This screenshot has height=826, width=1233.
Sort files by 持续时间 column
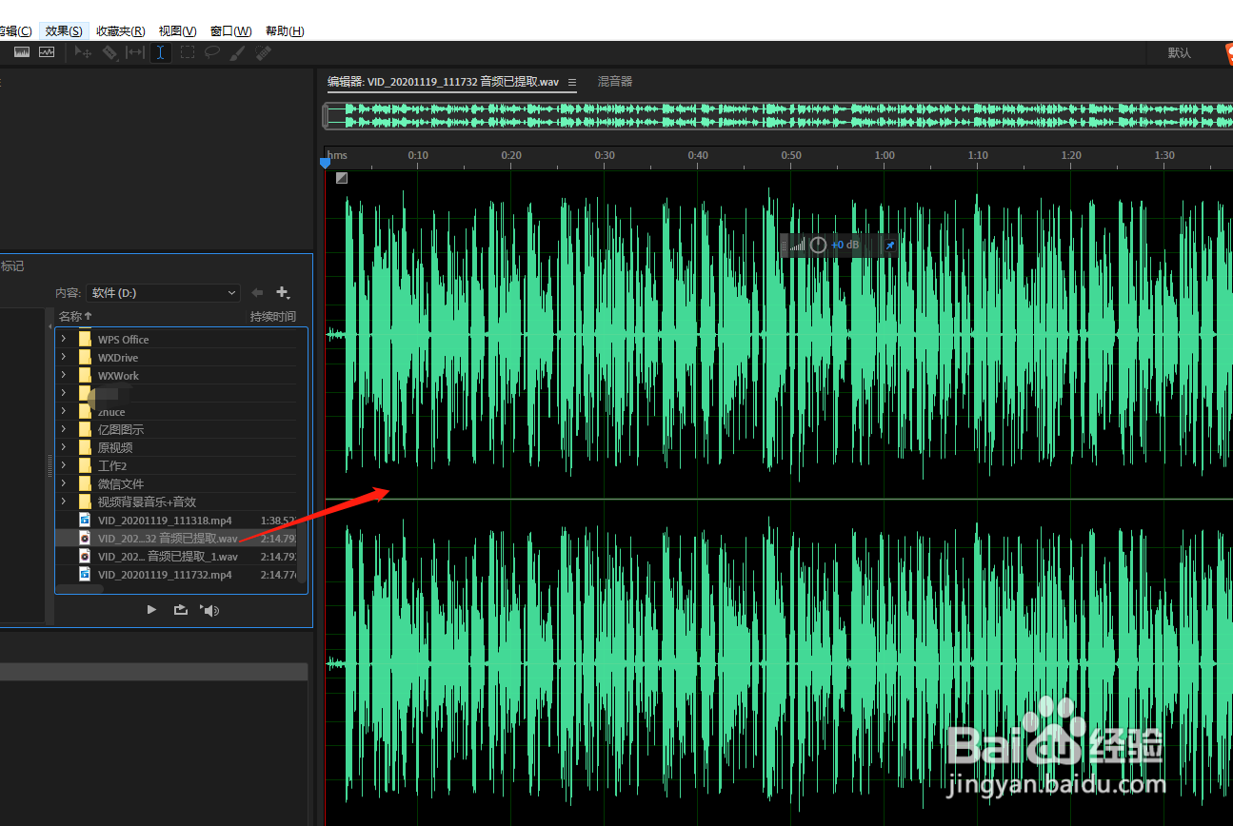[x=273, y=317]
